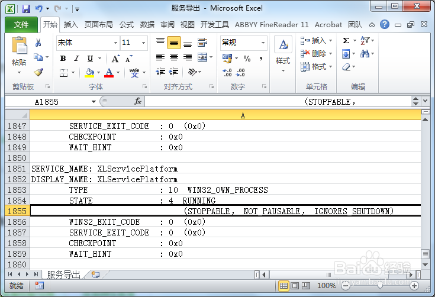Apply the red font color A
Viewport: 435px width, 297px height.
(109, 73)
